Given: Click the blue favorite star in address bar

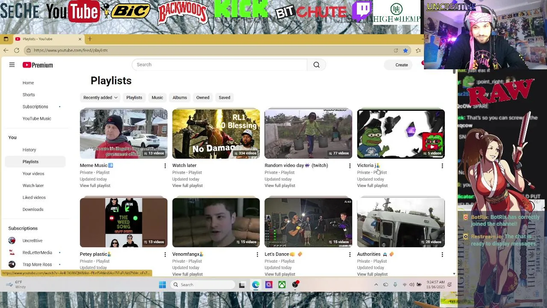Looking at the screenshot, I should [405, 50].
